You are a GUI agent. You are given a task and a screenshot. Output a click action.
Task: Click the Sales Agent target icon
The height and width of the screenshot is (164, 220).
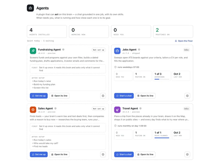tap(33, 110)
